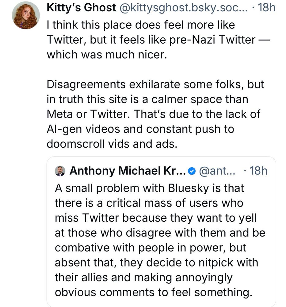Click Anthony Michael's small avatar in quote
286x307 pixels.
[x=60, y=171]
